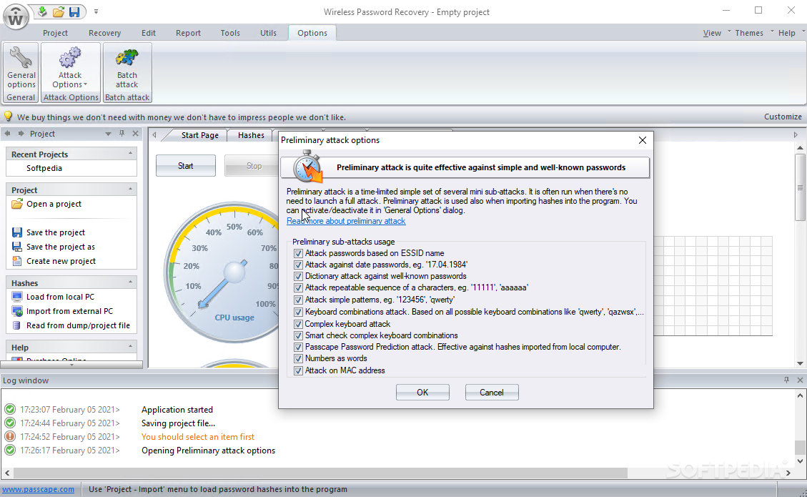Click the application W logo button
The width and height of the screenshot is (807, 497).
(x=16, y=17)
